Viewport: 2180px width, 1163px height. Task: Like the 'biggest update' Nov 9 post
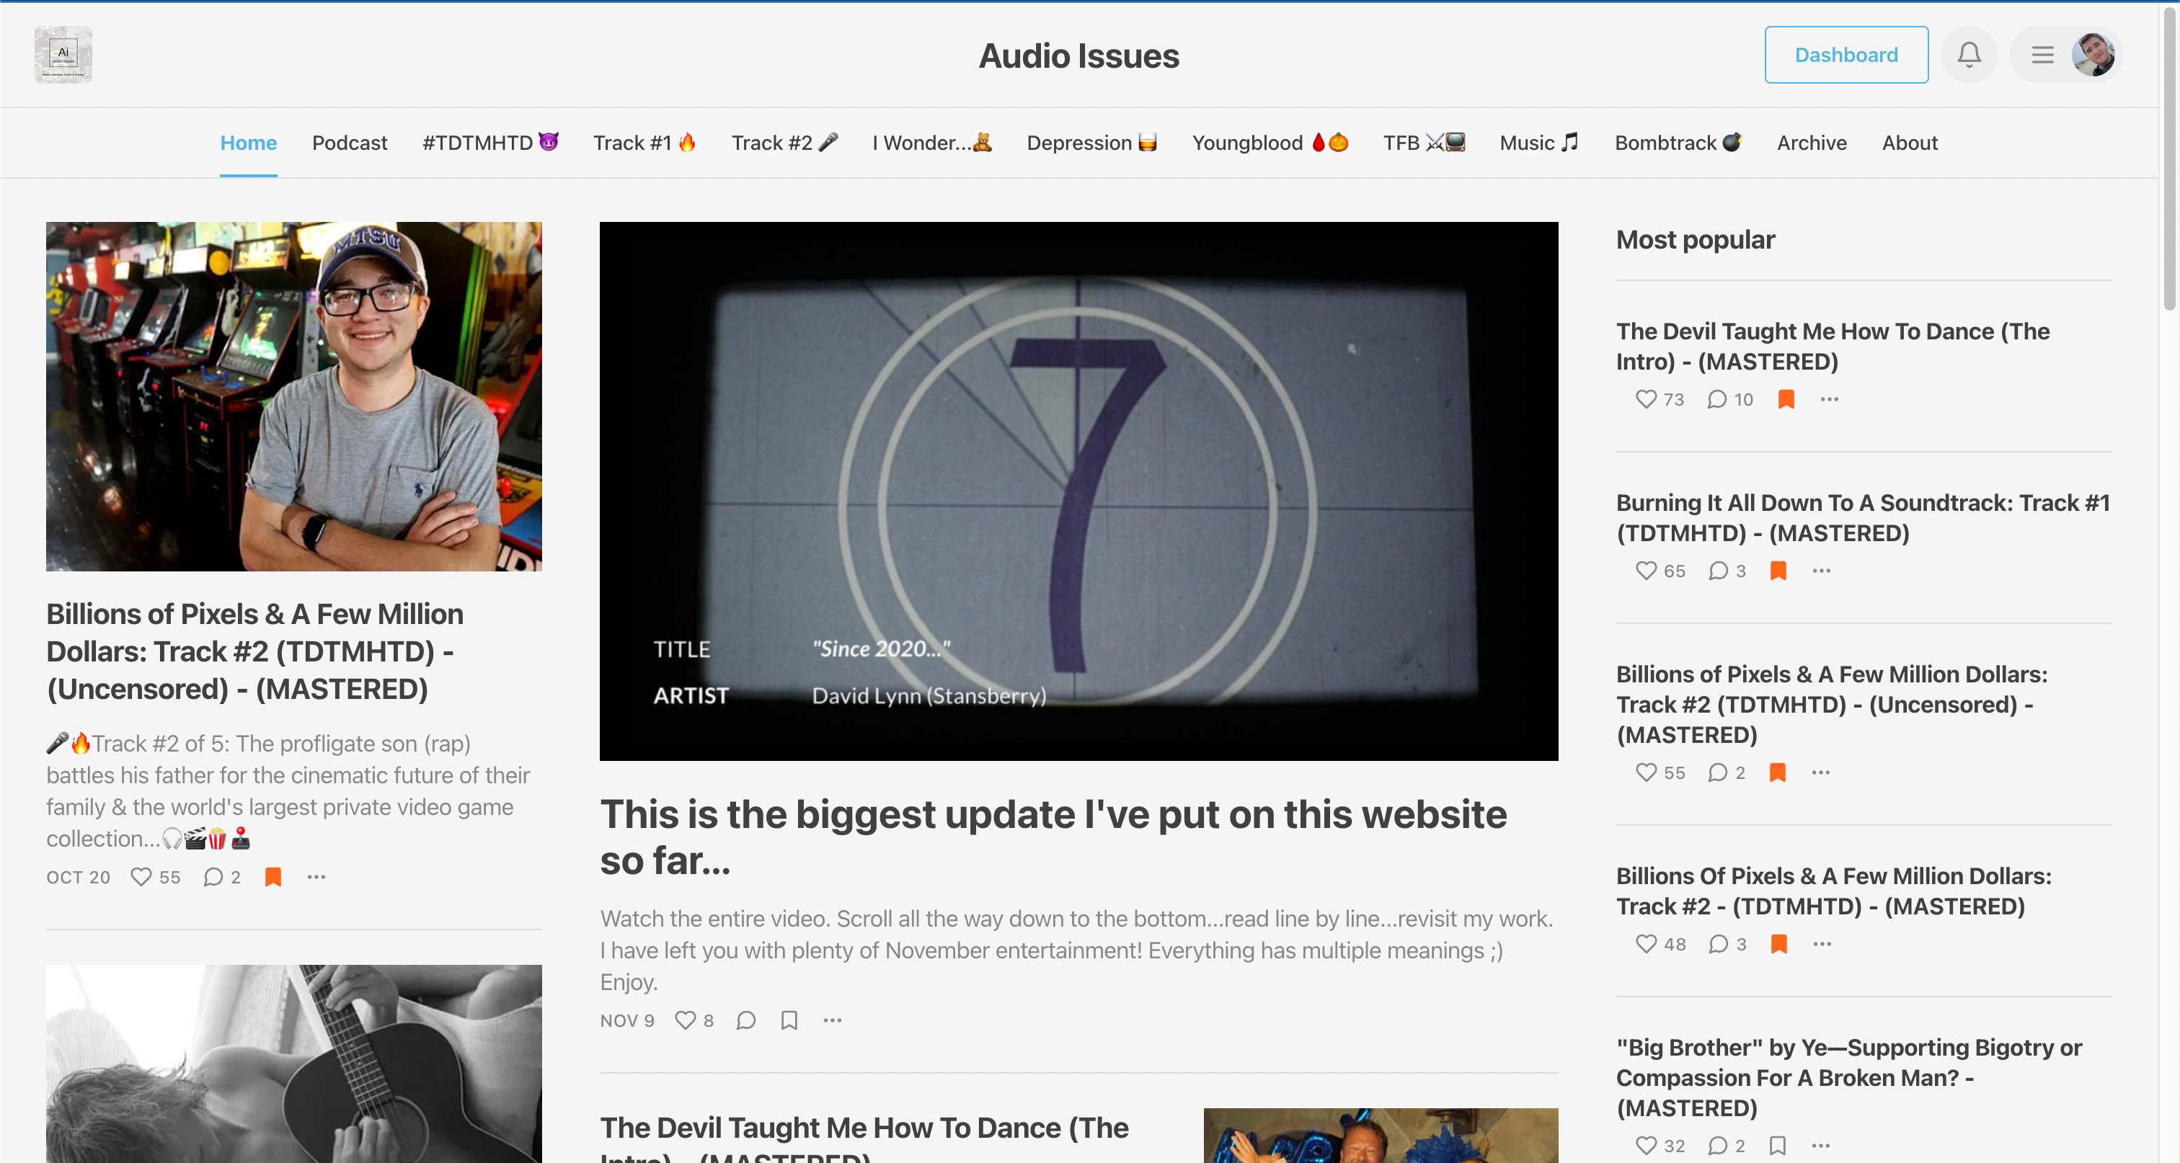coord(685,1020)
